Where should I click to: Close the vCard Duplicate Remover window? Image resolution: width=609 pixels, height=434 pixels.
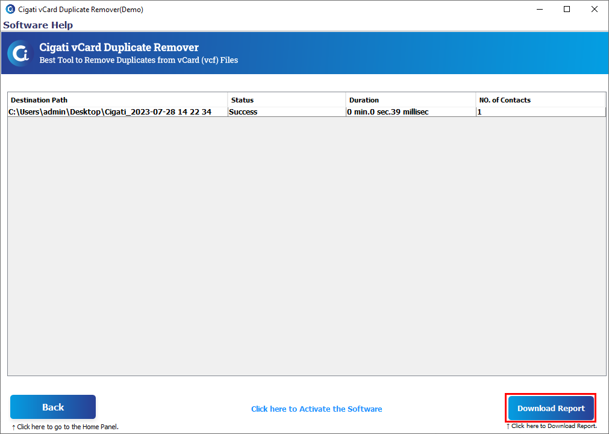[594, 9]
